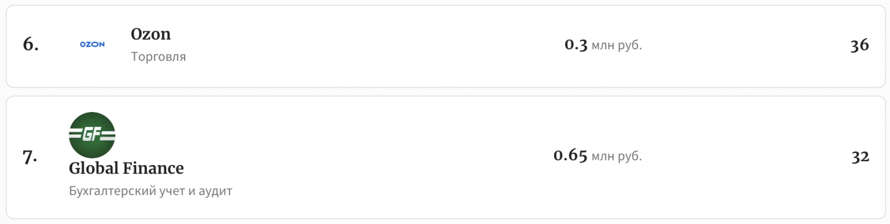This screenshot has height=224, width=890.
Task: Click the number 32 in Global Finance row
Action: click(x=860, y=156)
